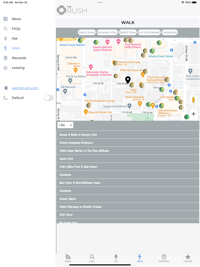Tap the MSR My Sisters Room bar pin
The height and width of the screenshot is (267, 200).
[x=143, y=74]
